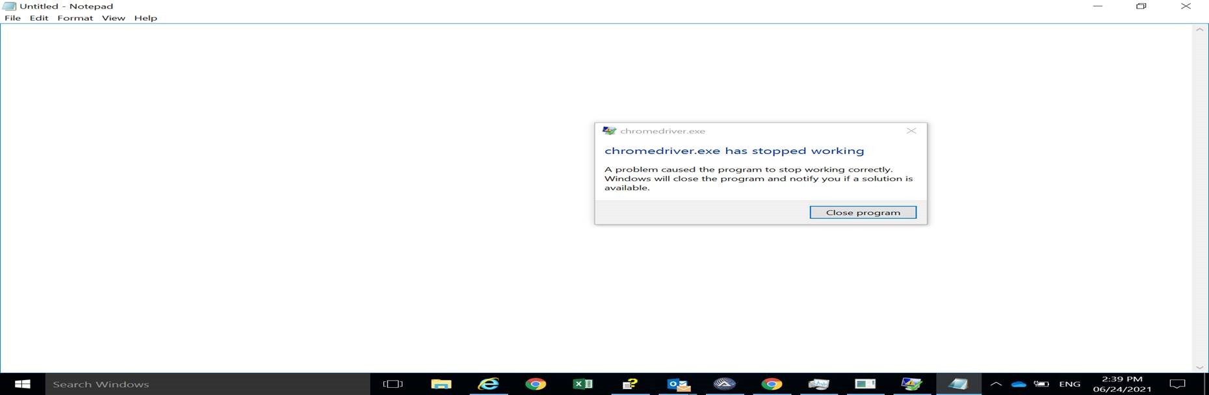Click the battery status tray icon
Screen dimensions: 1209x395
(x=1041, y=384)
